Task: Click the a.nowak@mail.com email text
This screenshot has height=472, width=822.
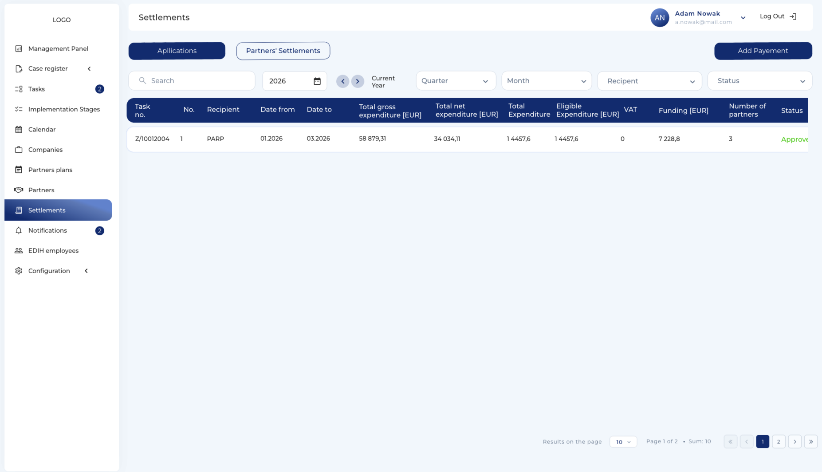Action: pos(703,22)
